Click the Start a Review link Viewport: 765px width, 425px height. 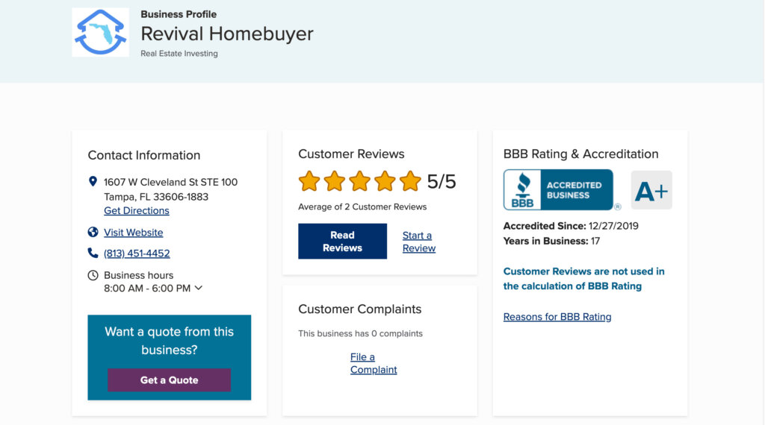[x=418, y=242]
